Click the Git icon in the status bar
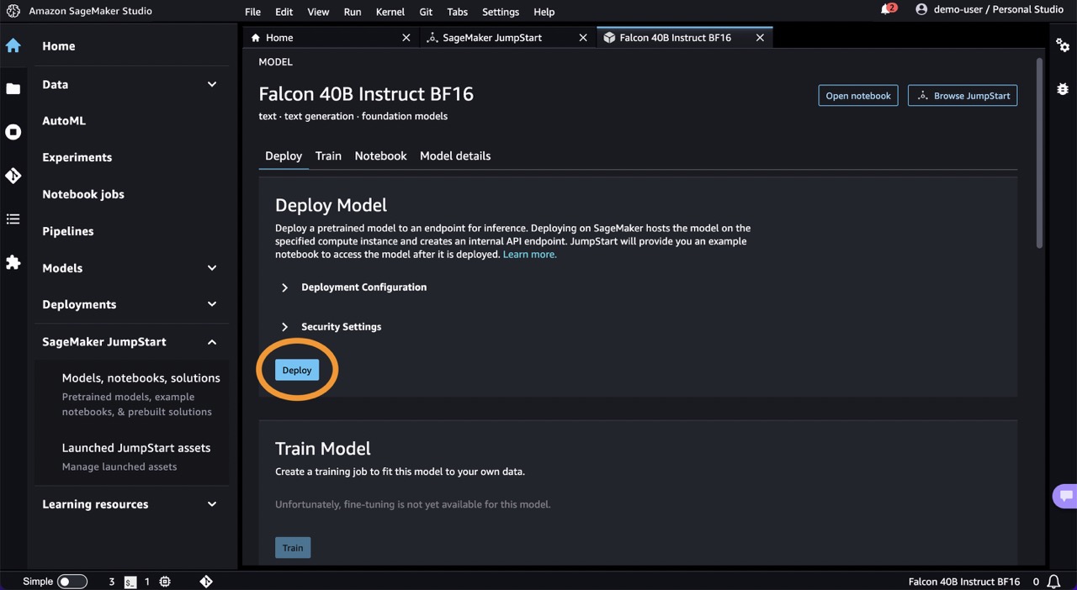This screenshot has width=1077, height=590. [206, 582]
